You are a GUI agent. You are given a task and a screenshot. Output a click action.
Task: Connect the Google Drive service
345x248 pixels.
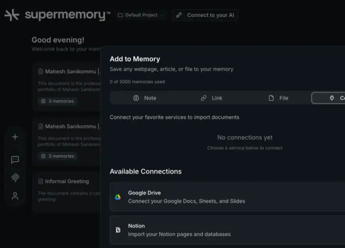227,197
